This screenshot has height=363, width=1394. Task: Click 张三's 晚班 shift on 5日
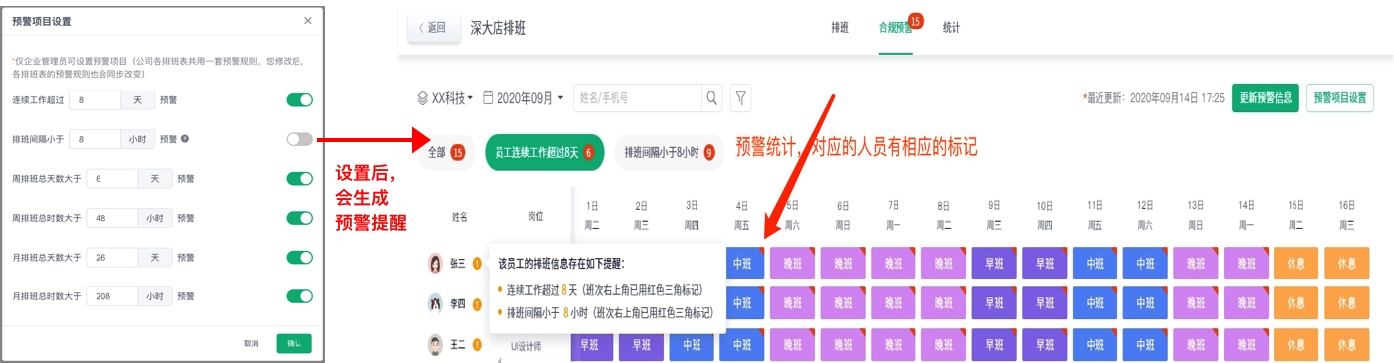tap(793, 264)
